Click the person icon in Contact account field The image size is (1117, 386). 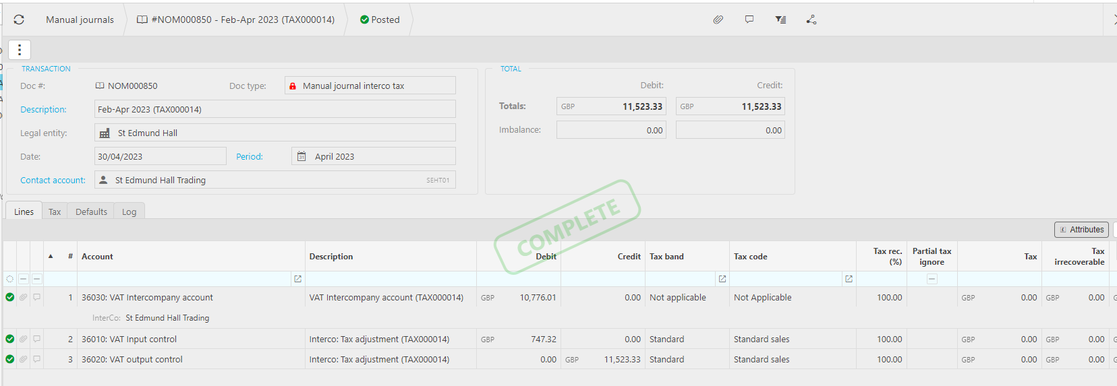tap(103, 180)
